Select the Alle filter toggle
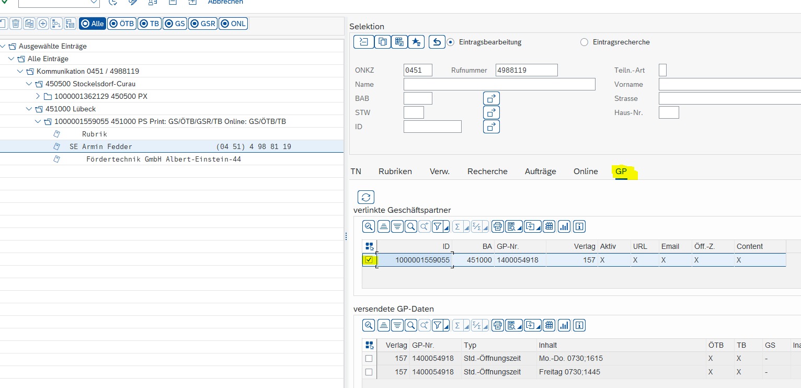Image resolution: width=801 pixels, height=388 pixels. pos(93,24)
